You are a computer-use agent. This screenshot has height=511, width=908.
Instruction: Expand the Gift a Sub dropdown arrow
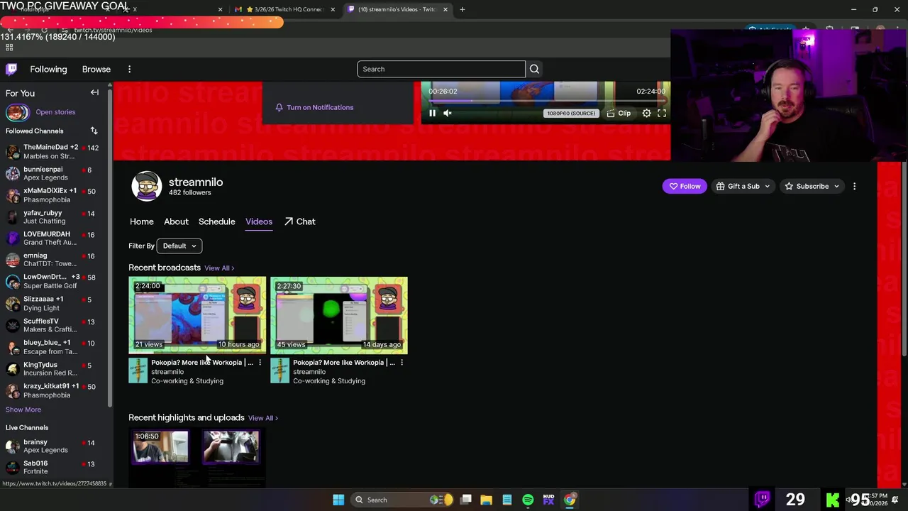pyautogui.click(x=767, y=186)
